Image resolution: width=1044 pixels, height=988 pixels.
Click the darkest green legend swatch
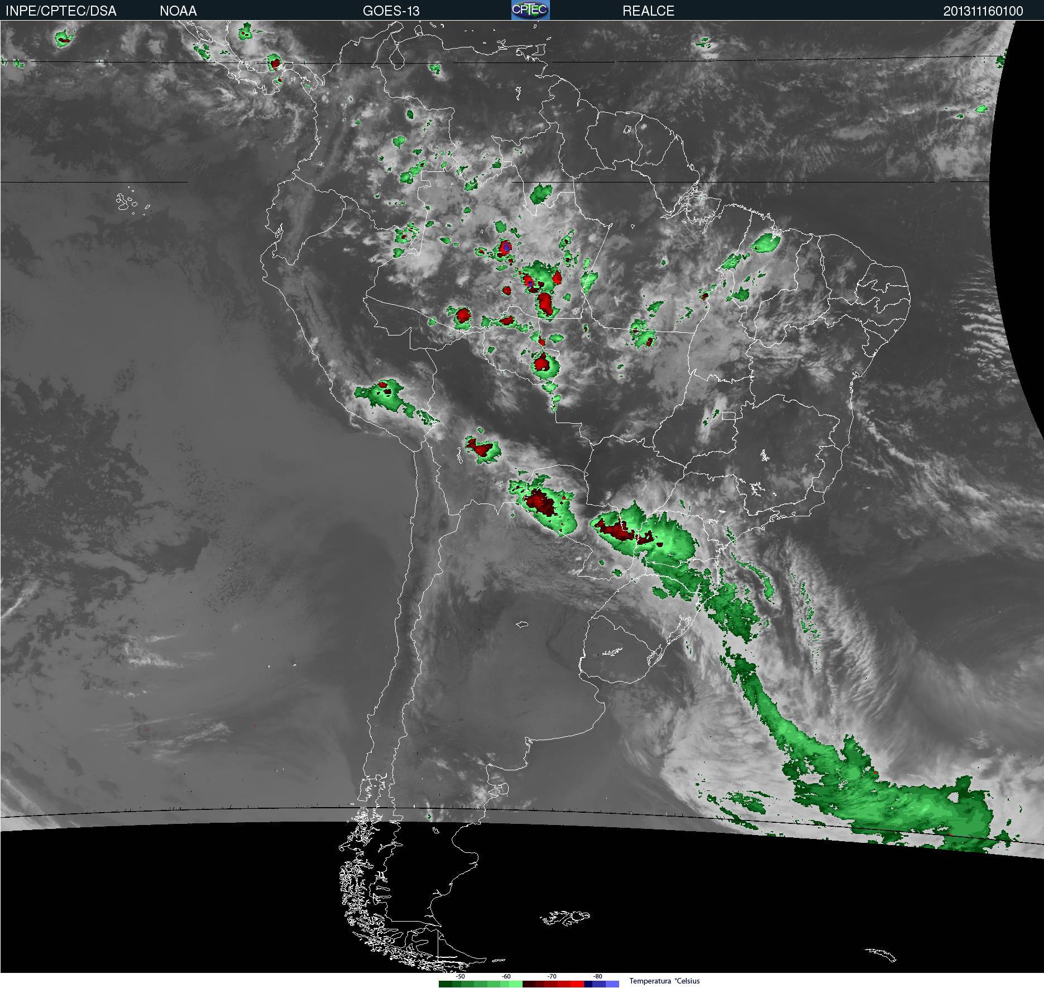(x=446, y=984)
